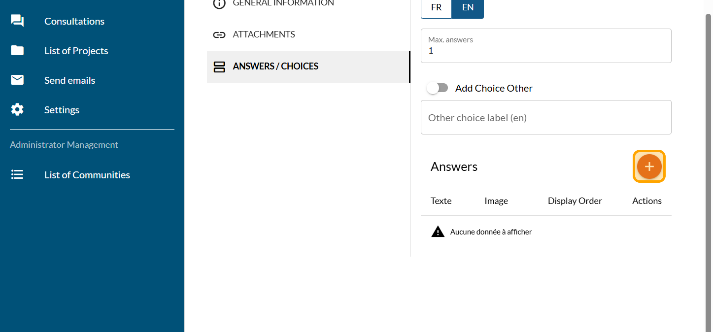Click the Answers / Choices rows icon
Viewport: 713px width, 332px height.
(x=219, y=66)
